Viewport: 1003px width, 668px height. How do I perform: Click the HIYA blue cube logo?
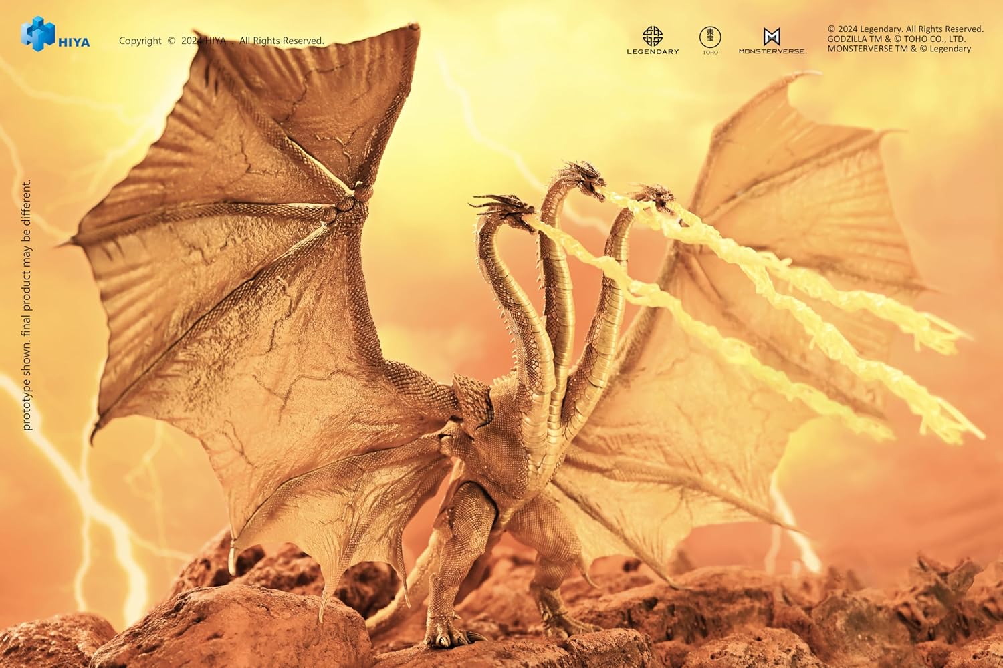(38, 33)
